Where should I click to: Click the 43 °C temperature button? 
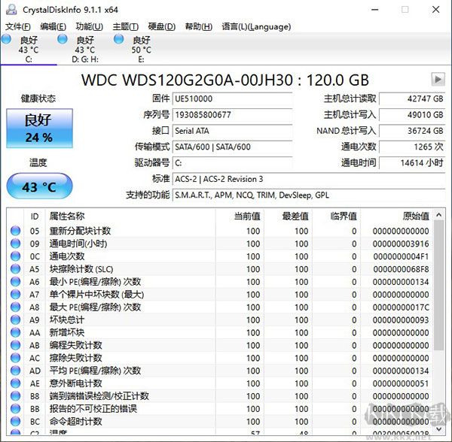tap(39, 186)
